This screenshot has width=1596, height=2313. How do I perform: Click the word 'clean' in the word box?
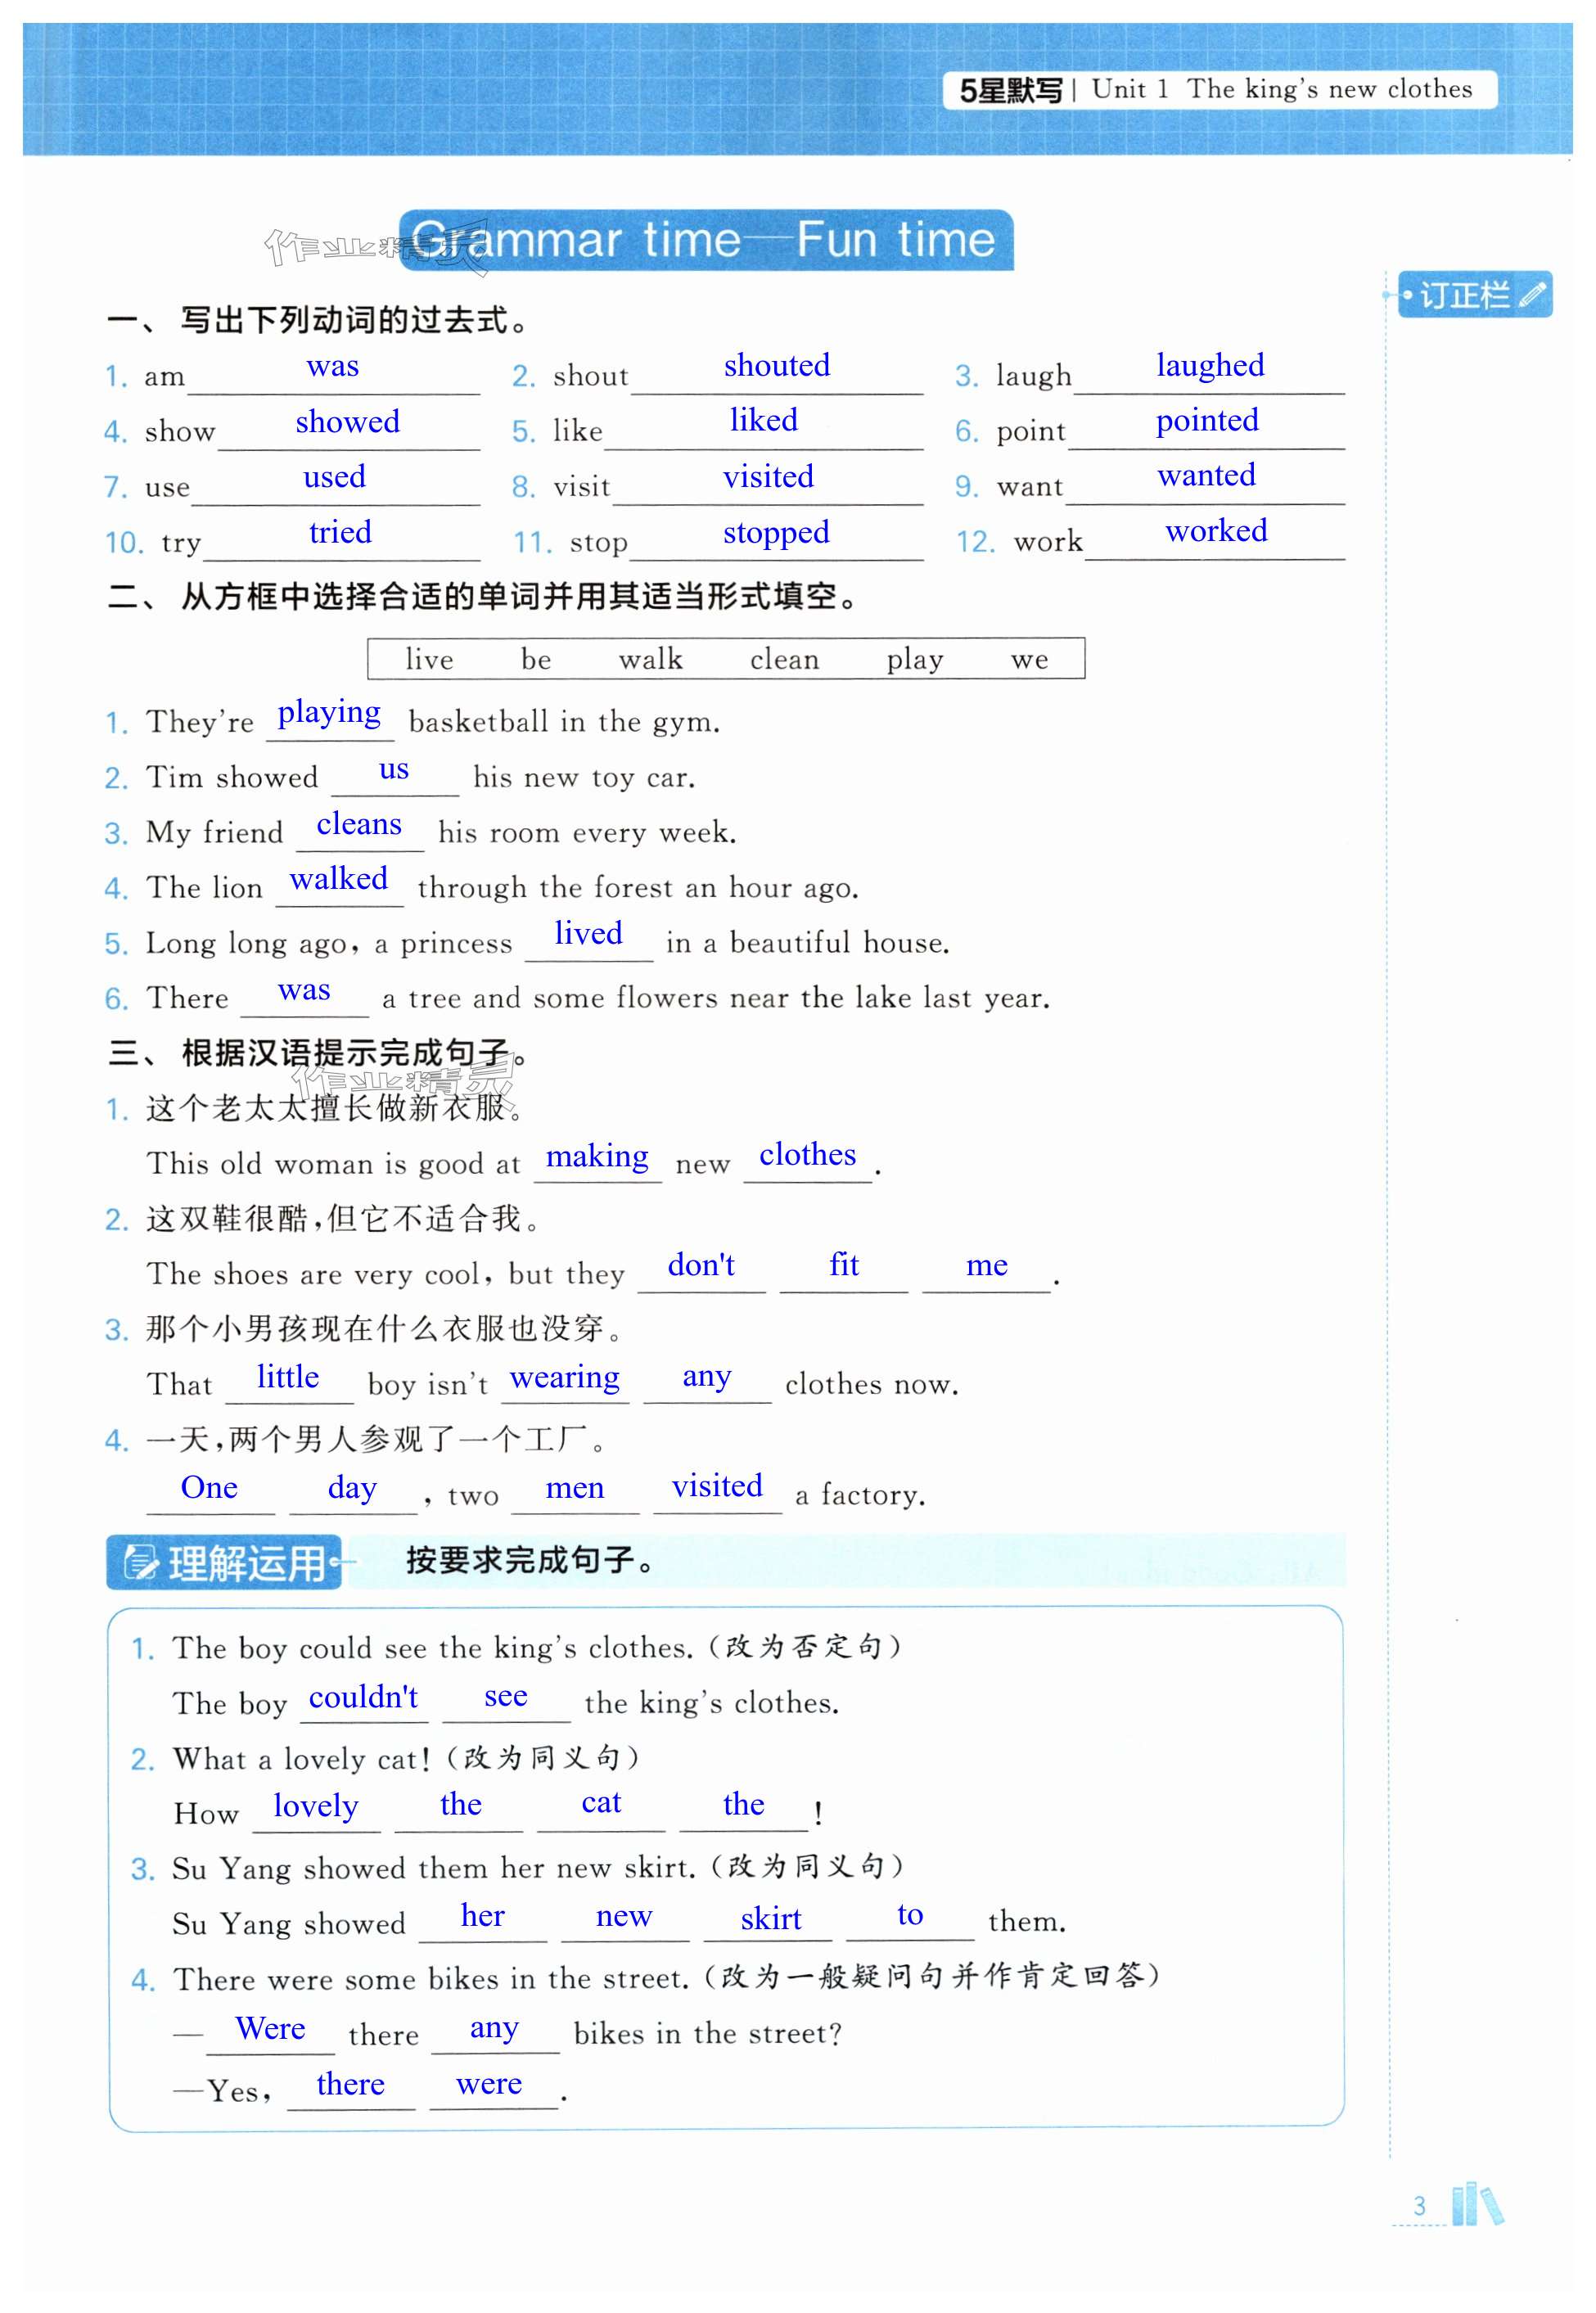(x=784, y=659)
